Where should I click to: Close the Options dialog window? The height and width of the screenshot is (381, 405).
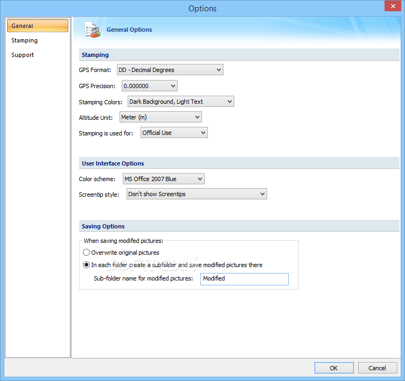pyautogui.click(x=393, y=6)
